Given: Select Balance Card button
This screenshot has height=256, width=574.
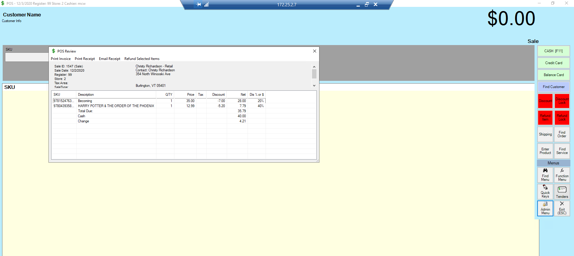Looking at the screenshot, I should click(553, 75).
